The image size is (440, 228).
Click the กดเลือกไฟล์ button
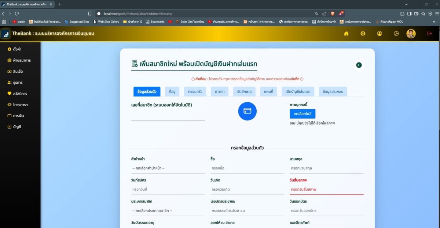click(302, 114)
